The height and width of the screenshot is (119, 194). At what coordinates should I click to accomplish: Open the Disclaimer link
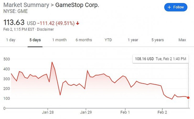point(45,29)
